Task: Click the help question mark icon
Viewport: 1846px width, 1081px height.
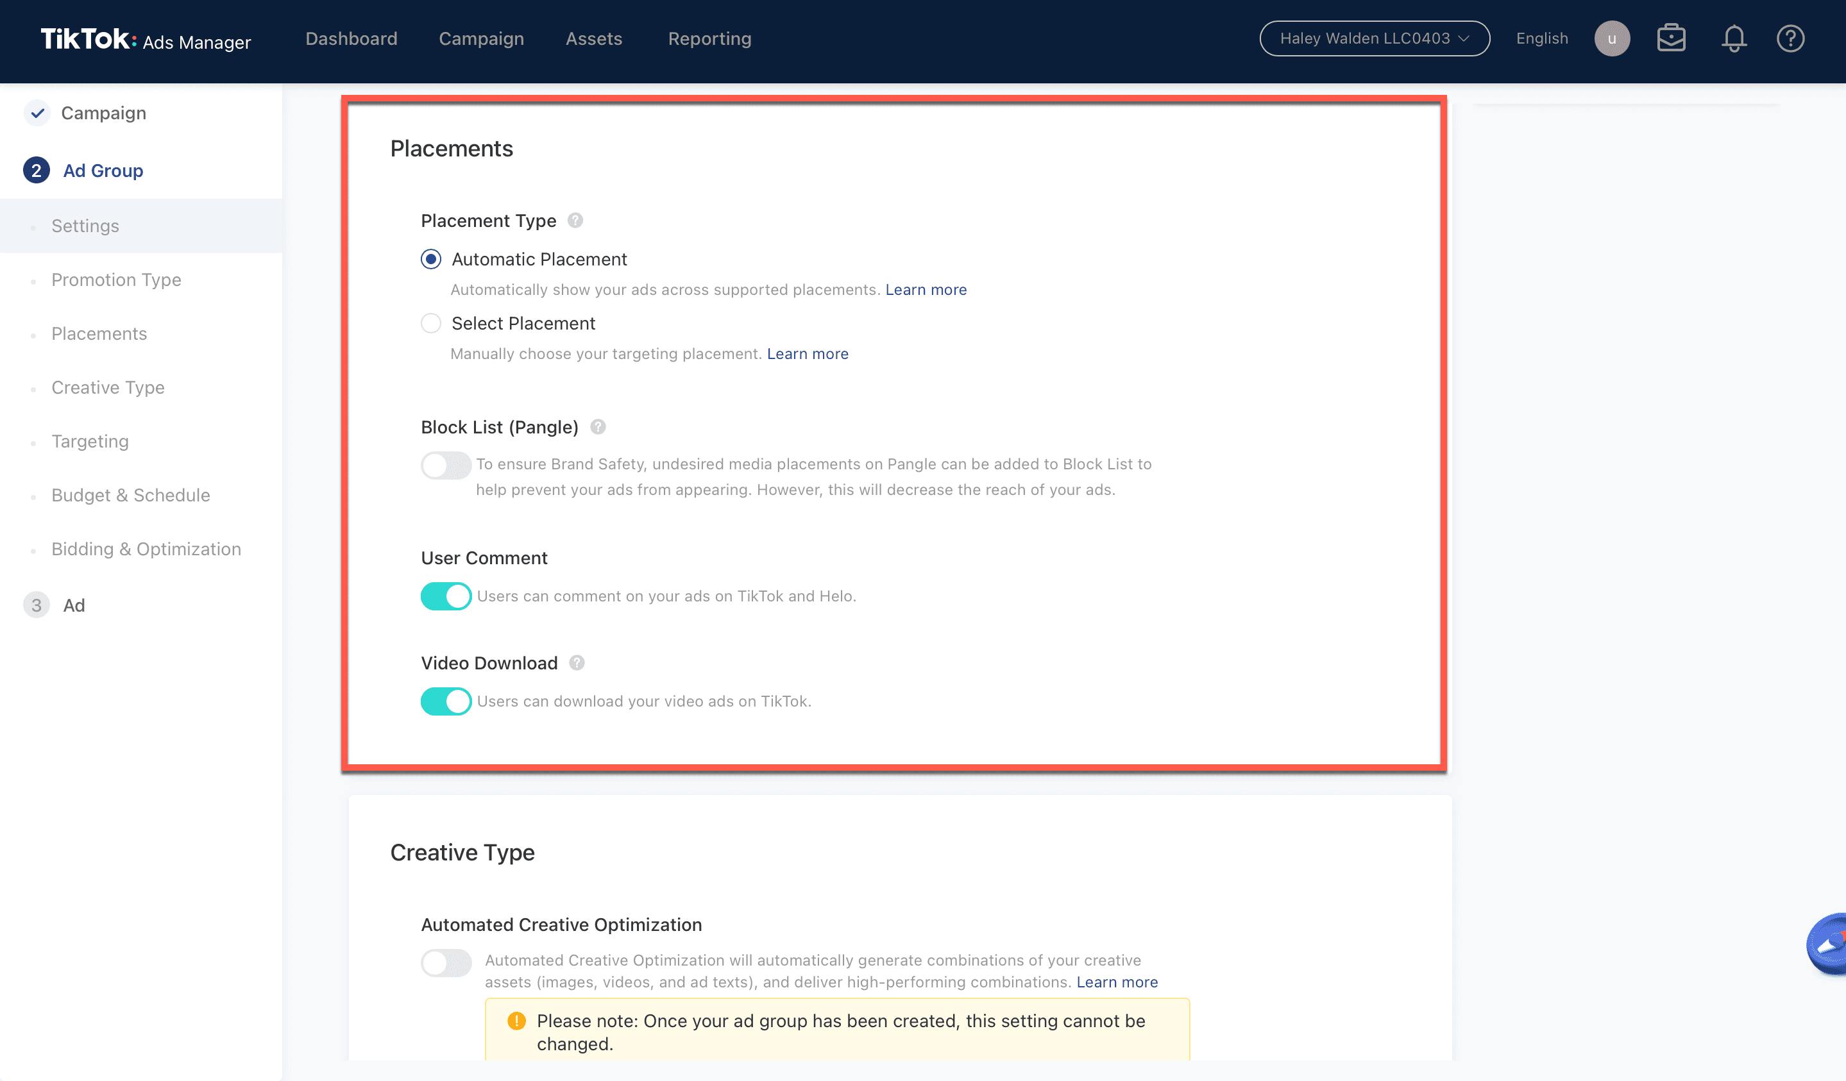Action: [1790, 39]
